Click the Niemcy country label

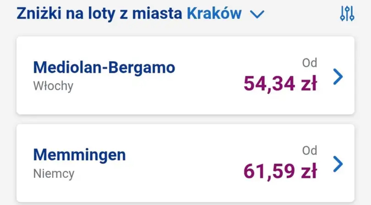click(x=54, y=173)
